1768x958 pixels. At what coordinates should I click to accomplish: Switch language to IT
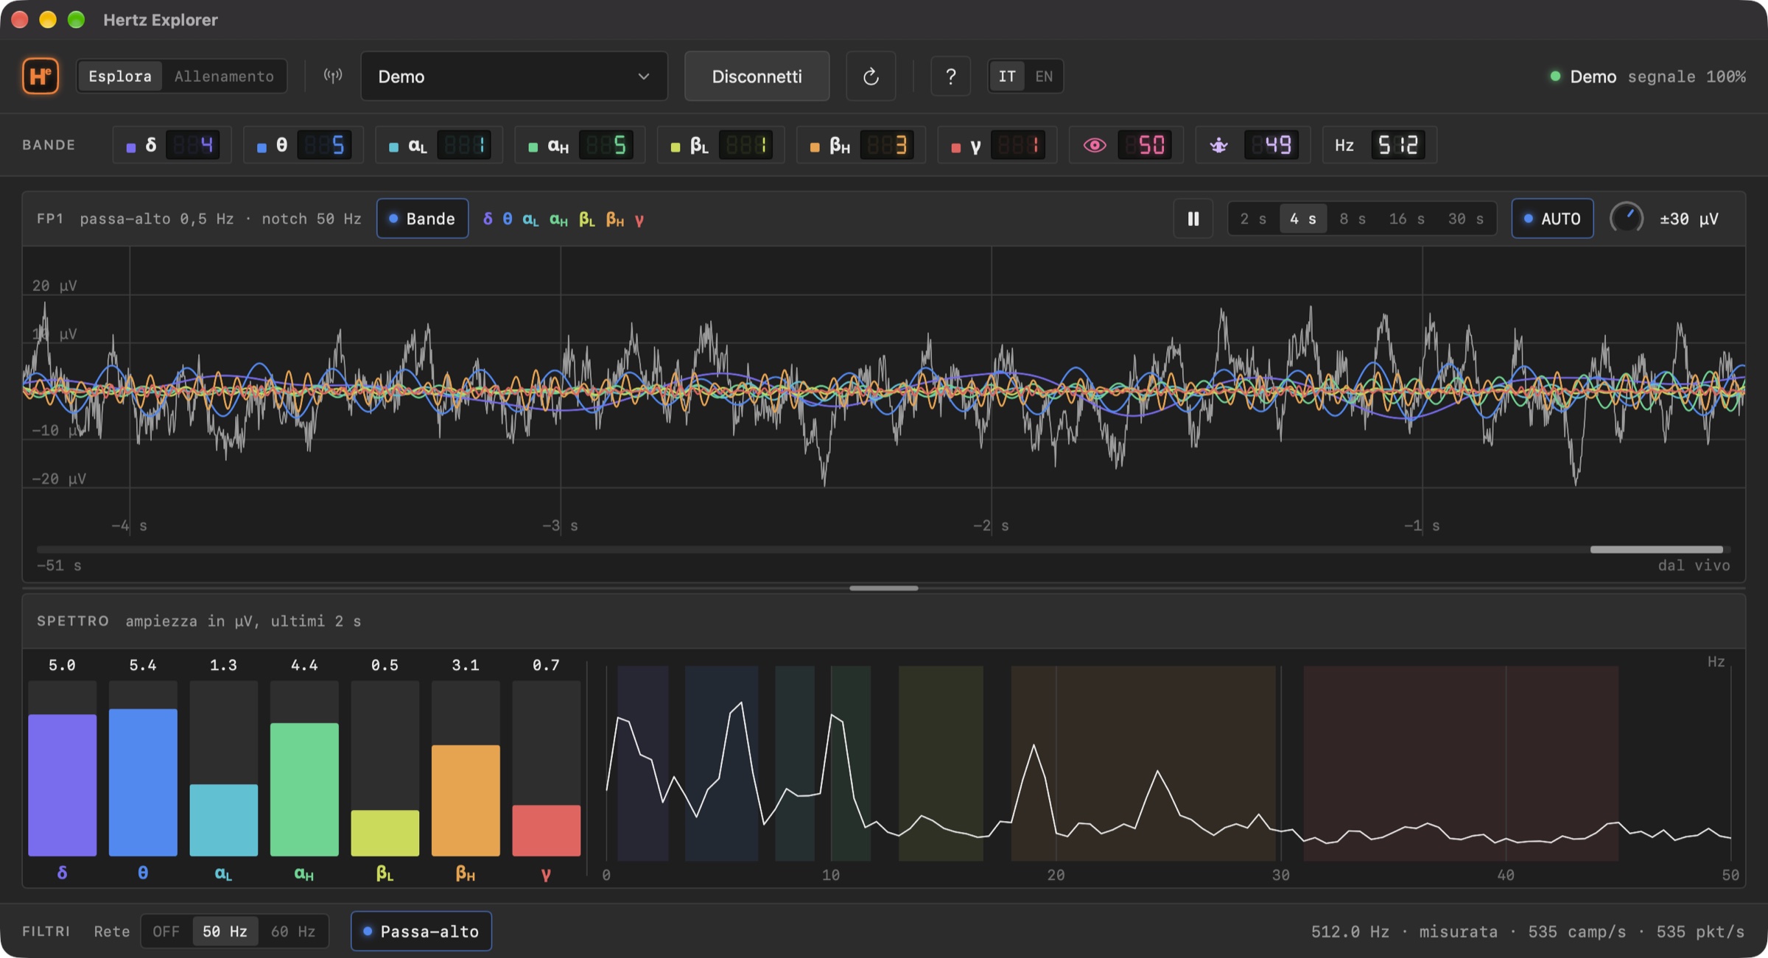pyautogui.click(x=1007, y=76)
